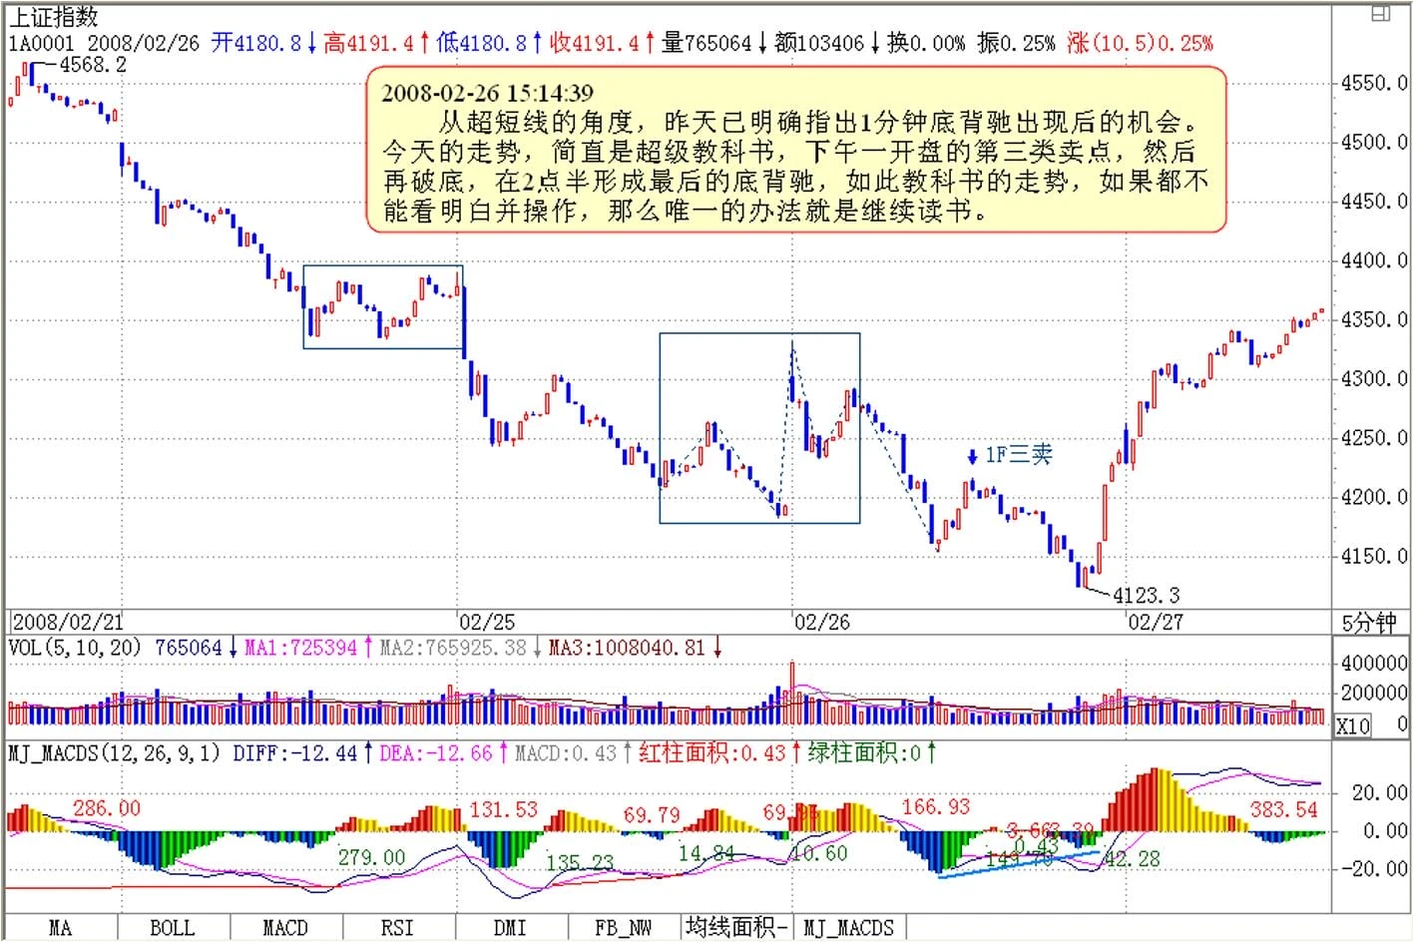Click the 02/25 date marker on time axis
Screen dimensions: 1413x942
(487, 622)
